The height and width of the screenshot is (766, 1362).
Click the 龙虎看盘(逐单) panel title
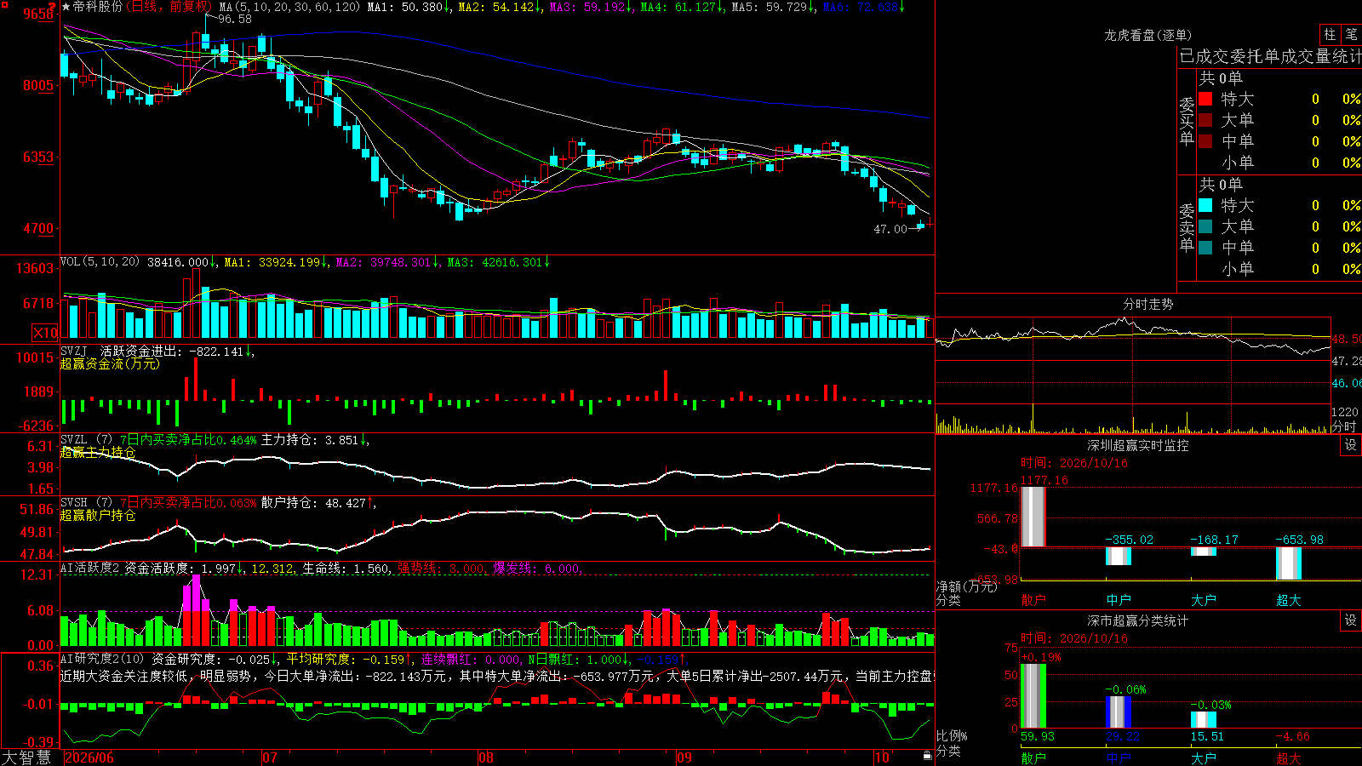click(x=1148, y=35)
